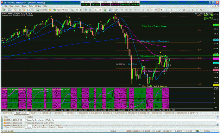Click the MetaEditor icon beside New Order
Screen dimensions: 220x133
(x=50, y=10)
